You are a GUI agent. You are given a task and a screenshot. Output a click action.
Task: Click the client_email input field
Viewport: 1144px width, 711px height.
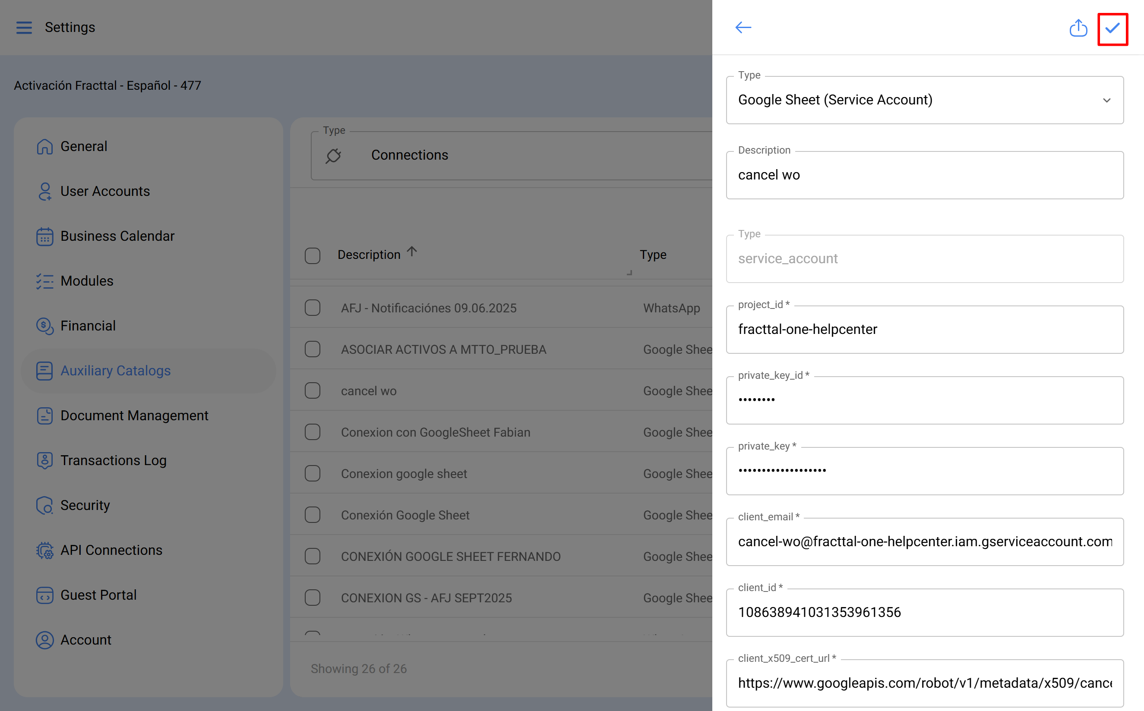pyautogui.click(x=924, y=541)
